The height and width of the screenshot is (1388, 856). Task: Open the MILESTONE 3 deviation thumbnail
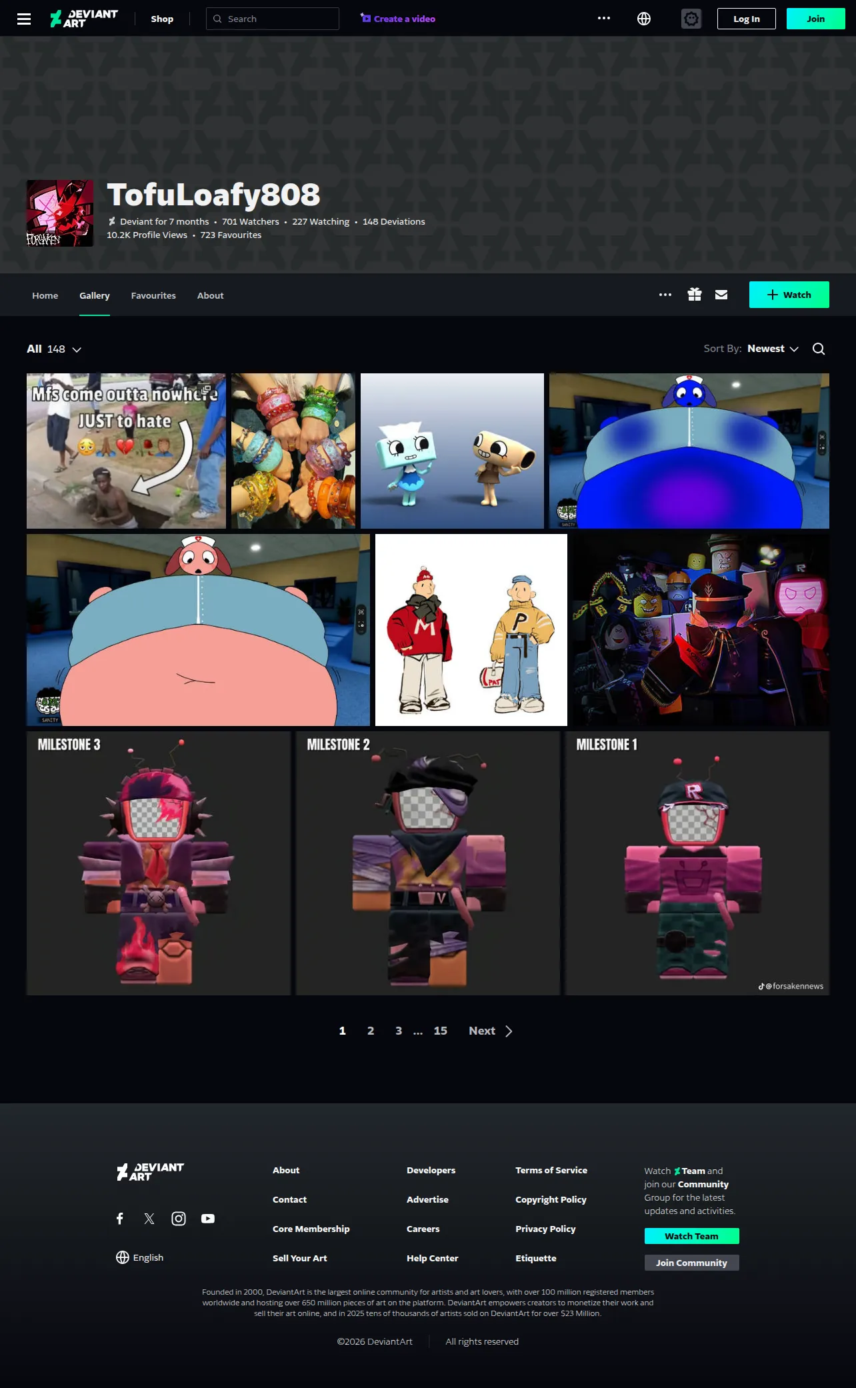coord(159,863)
